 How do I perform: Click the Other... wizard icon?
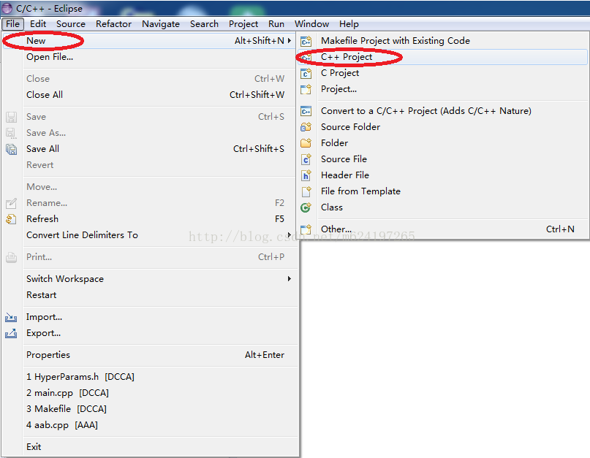click(306, 229)
